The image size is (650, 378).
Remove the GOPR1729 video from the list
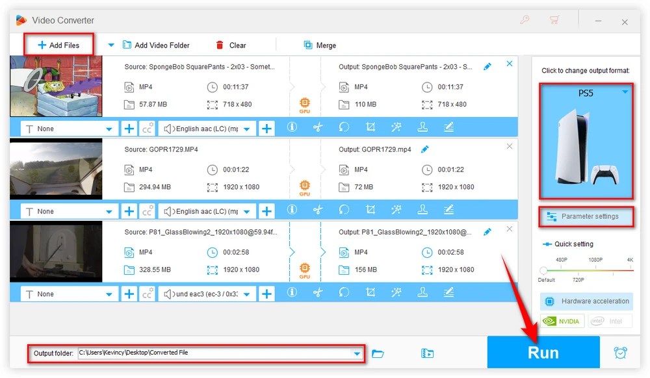pos(510,146)
